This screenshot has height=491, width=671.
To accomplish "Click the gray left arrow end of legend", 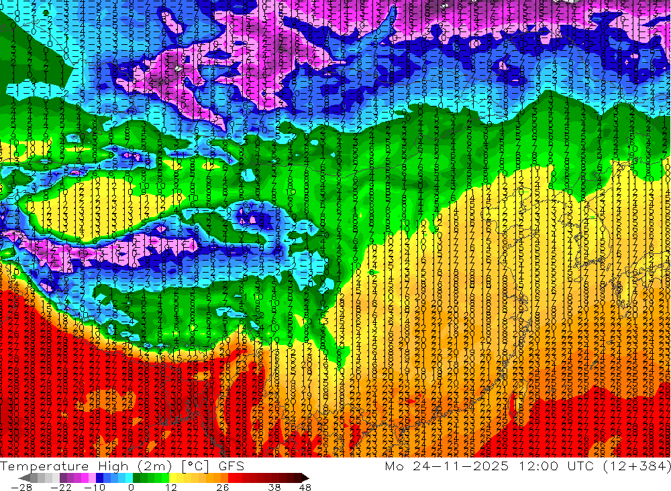I will tap(24, 478).
